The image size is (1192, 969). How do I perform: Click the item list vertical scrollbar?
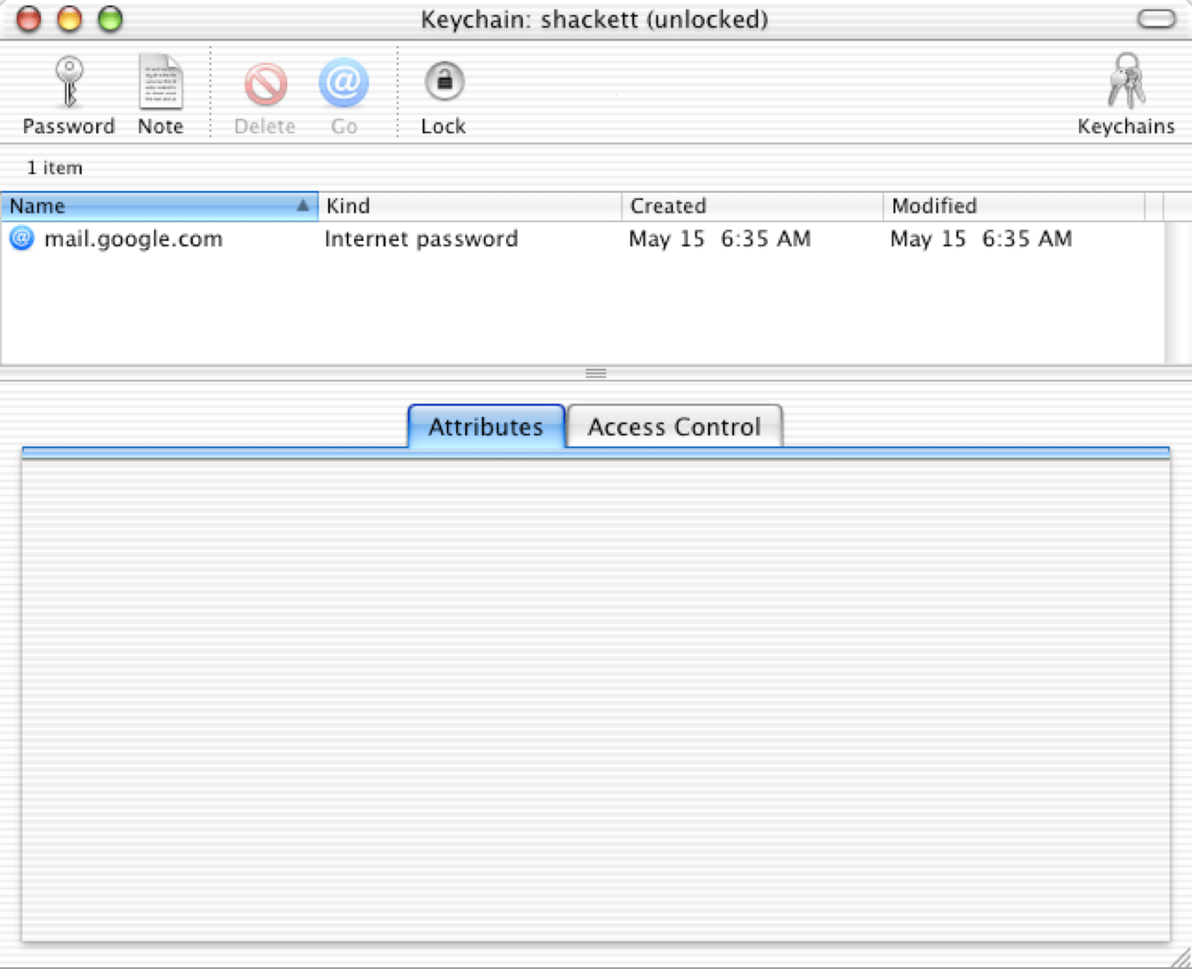point(1178,292)
